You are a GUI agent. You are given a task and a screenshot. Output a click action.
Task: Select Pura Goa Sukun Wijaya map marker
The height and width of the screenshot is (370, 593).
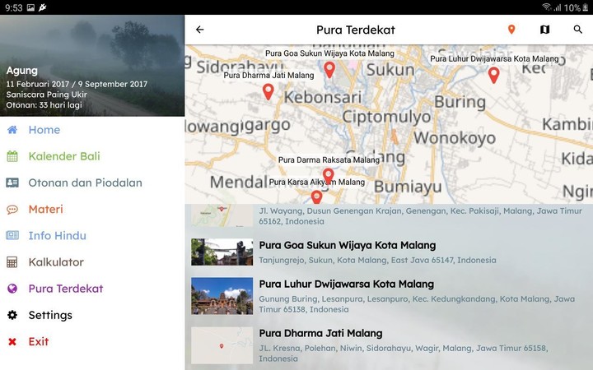pos(329,70)
